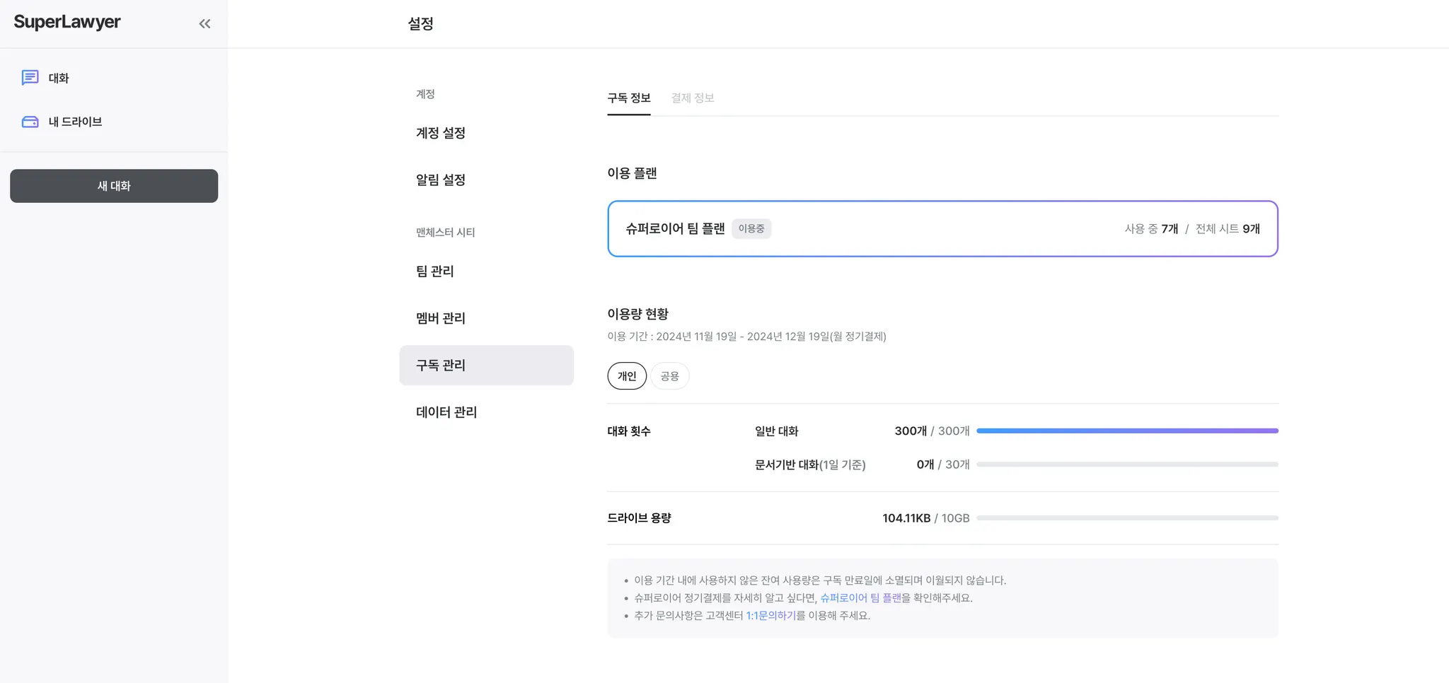This screenshot has height=683, width=1449.
Task: Start a new chat with 새 대화
Action: click(114, 186)
